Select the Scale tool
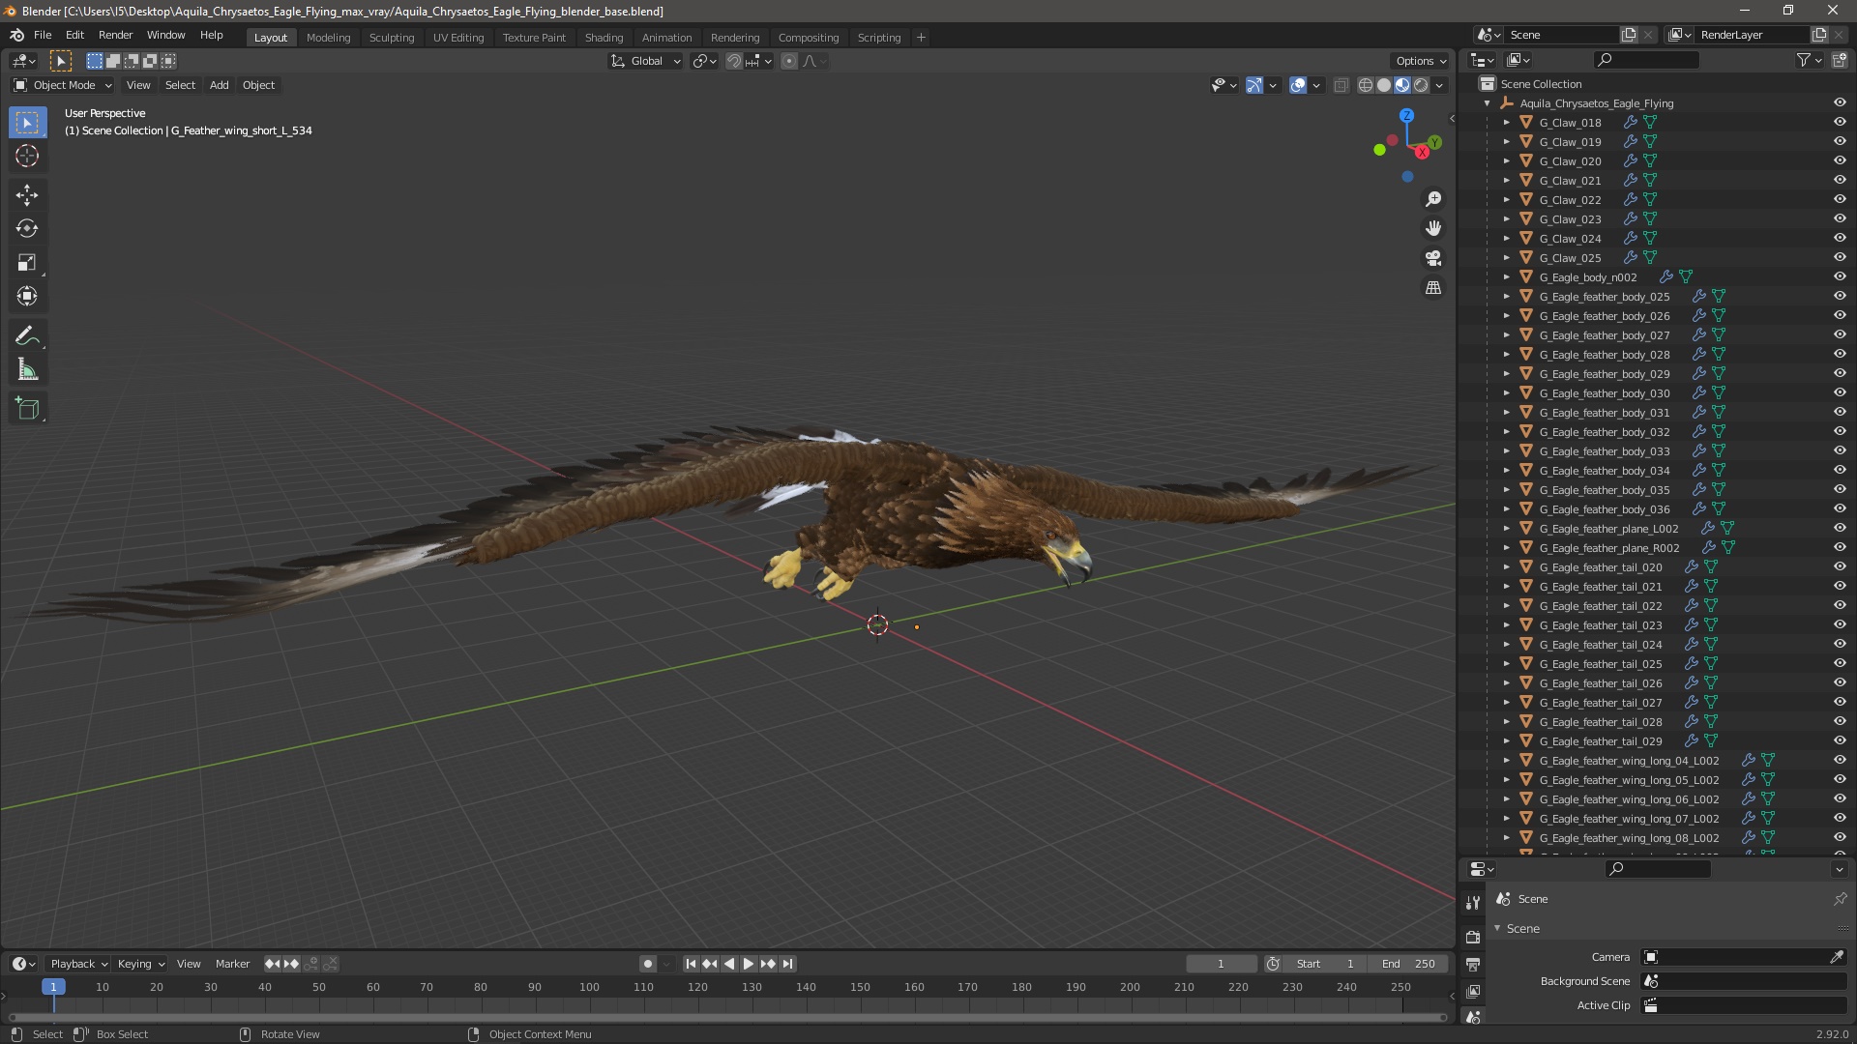Image resolution: width=1857 pixels, height=1044 pixels. click(x=27, y=263)
